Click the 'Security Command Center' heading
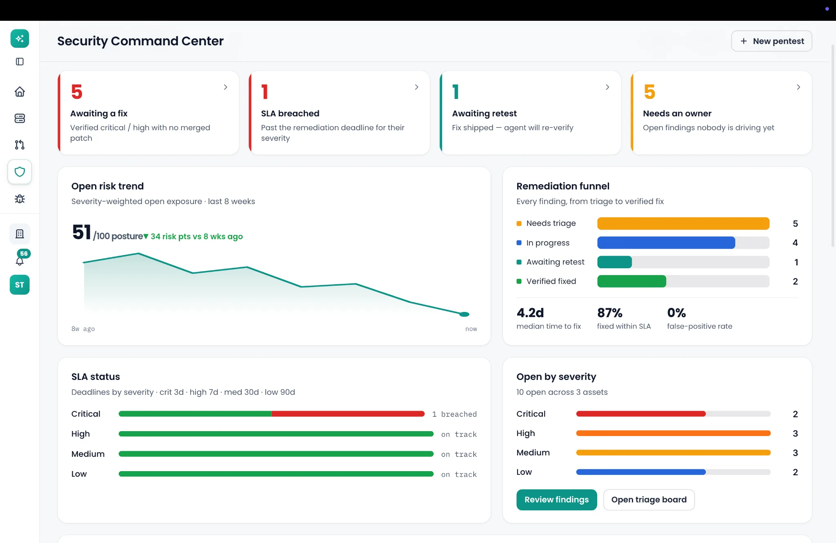836x543 pixels. click(140, 41)
